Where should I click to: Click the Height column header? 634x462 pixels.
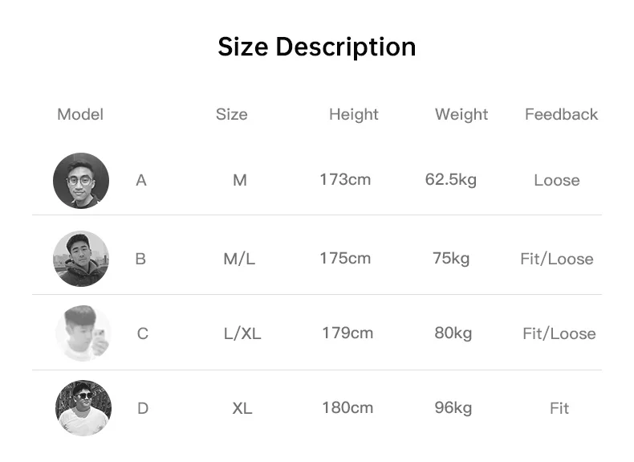(x=354, y=115)
